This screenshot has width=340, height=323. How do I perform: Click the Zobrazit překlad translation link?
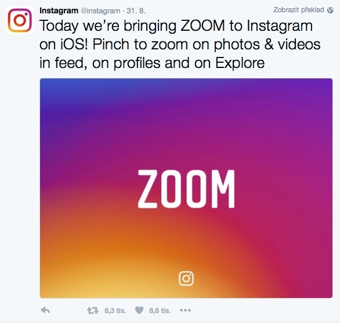[299, 10]
